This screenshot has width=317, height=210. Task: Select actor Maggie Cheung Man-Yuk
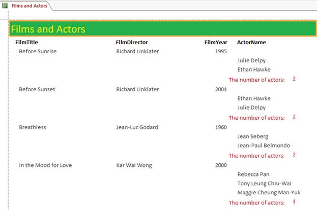click(269, 193)
